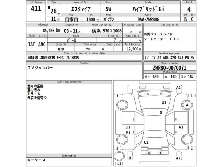The height and width of the screenshot is (167, 223).
Task: Select the TV genuine equipment entry
Action: tap(154, 58)
